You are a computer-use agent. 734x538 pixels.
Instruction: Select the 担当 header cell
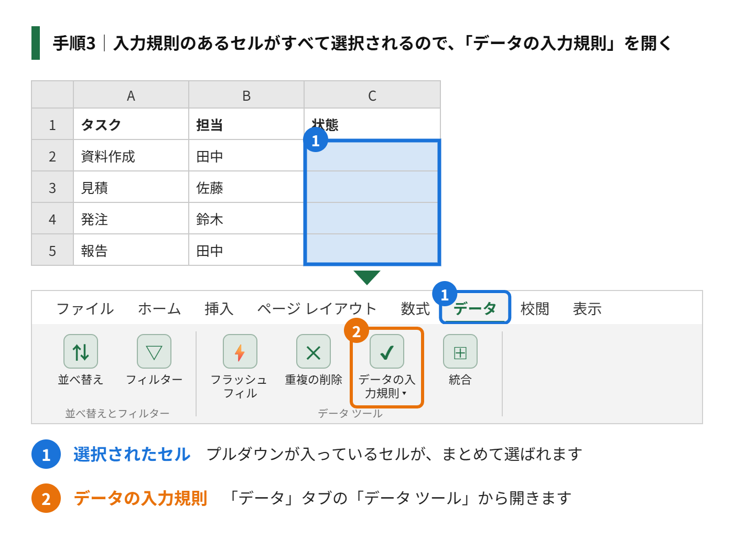pyautogui.click(x=246, y=124)
